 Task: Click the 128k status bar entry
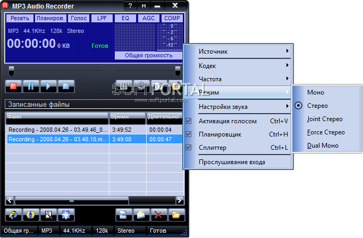coord(102,231)
